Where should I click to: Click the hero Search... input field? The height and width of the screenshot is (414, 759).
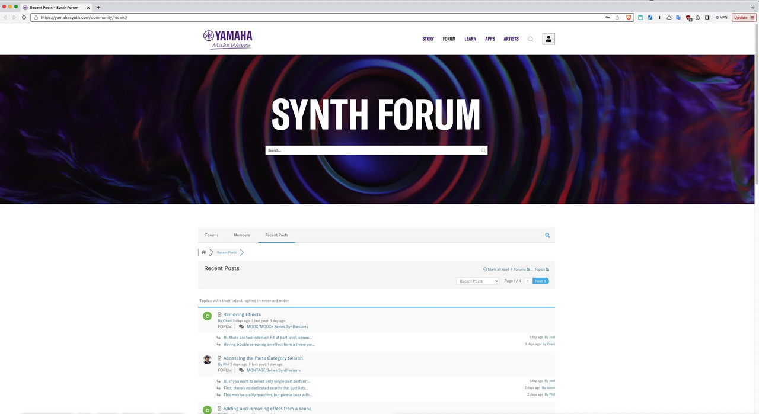click(376, 150)
